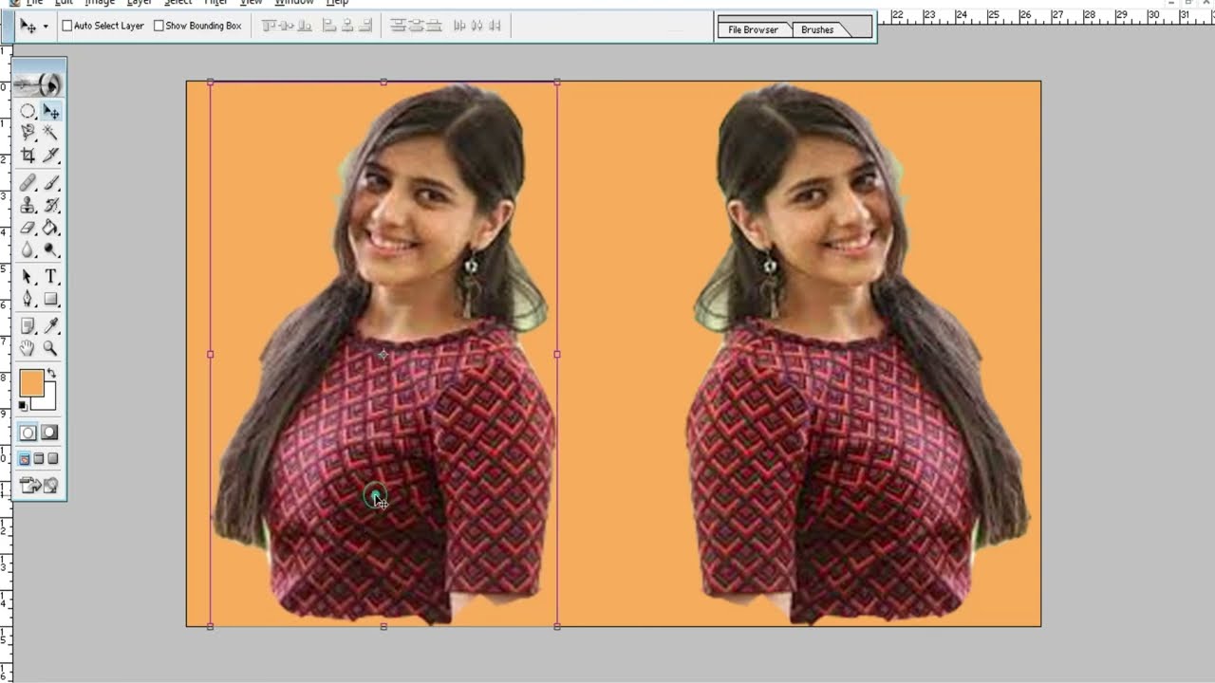
Task: Click the Distribute bottom edges icon
Action: click(x=434, y=26)
